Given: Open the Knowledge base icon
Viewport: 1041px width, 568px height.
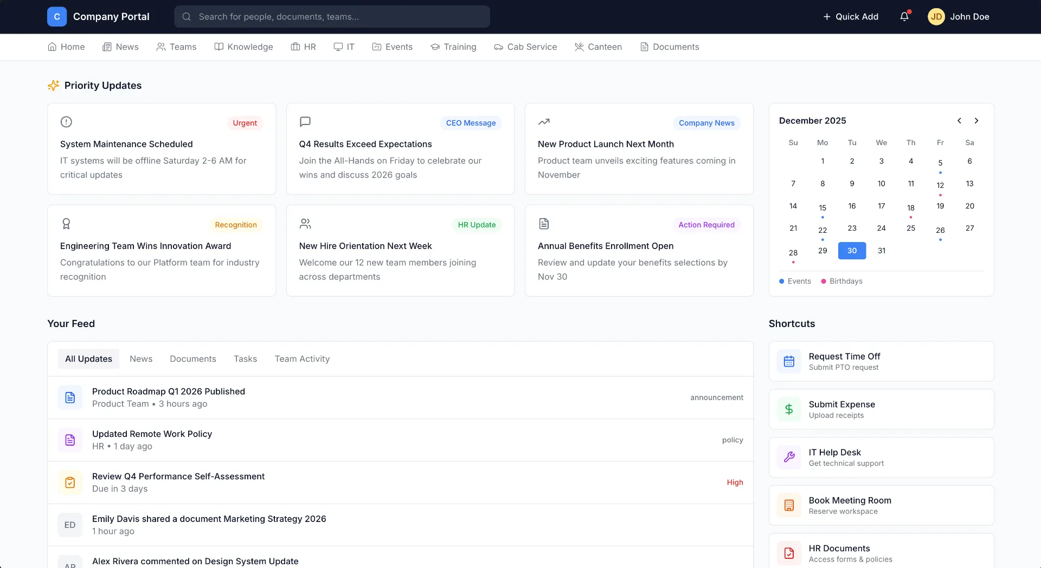Looking at the screenshot, I should pyautogui.click(x=218, y=47).
